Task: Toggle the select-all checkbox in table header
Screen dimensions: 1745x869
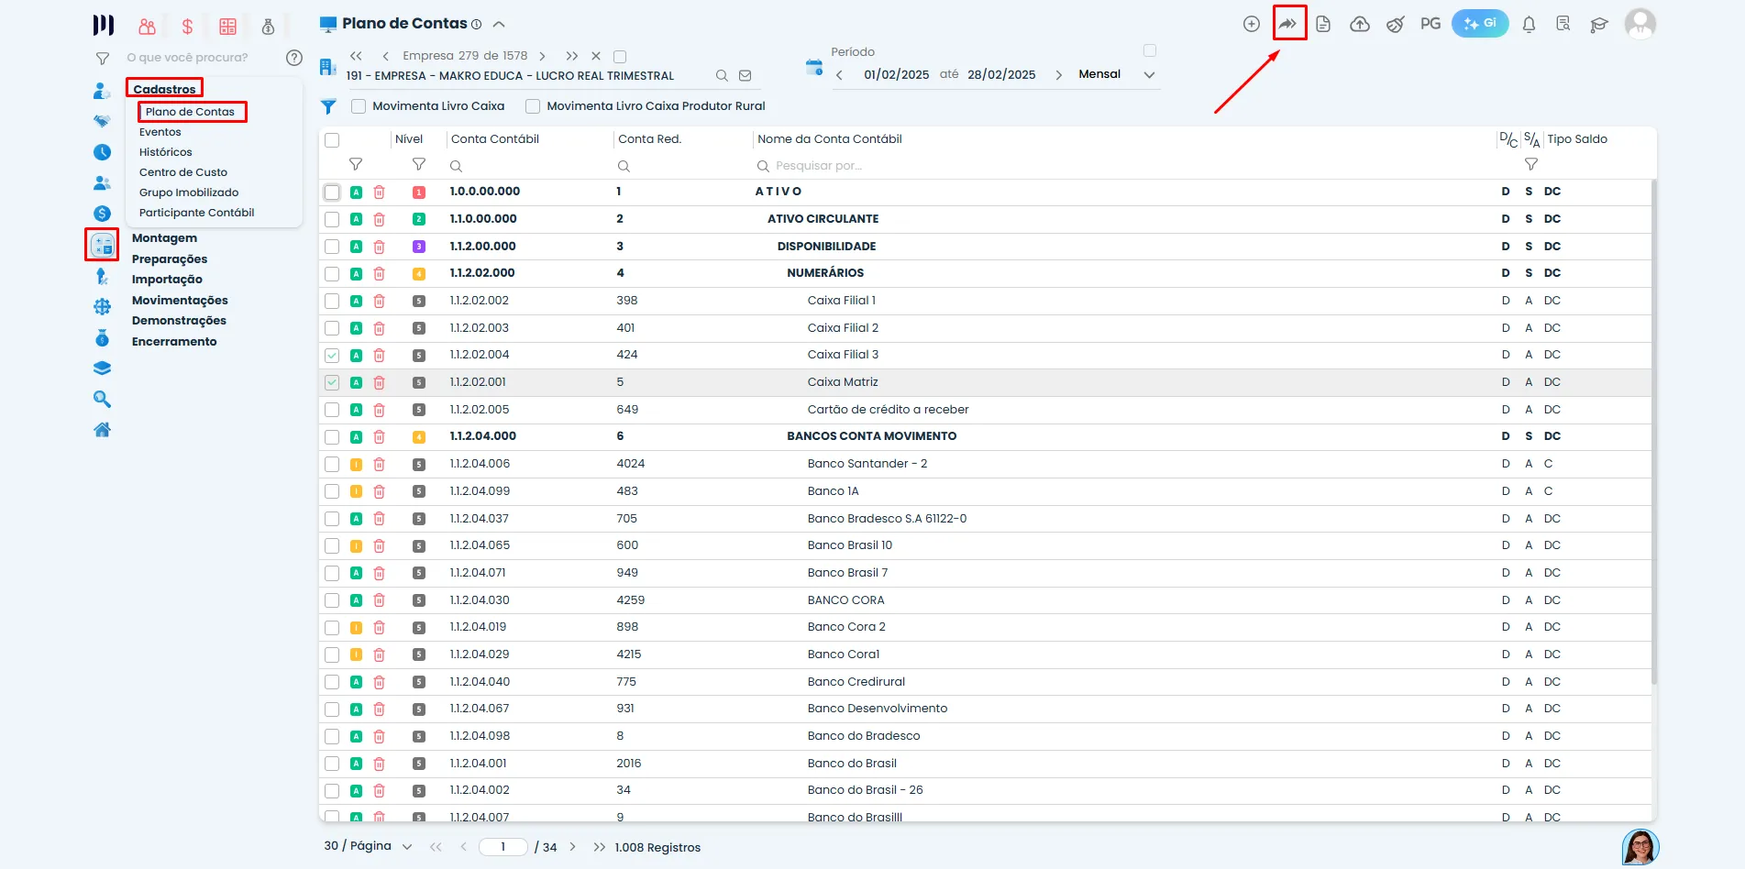Action: coord(332,140)
